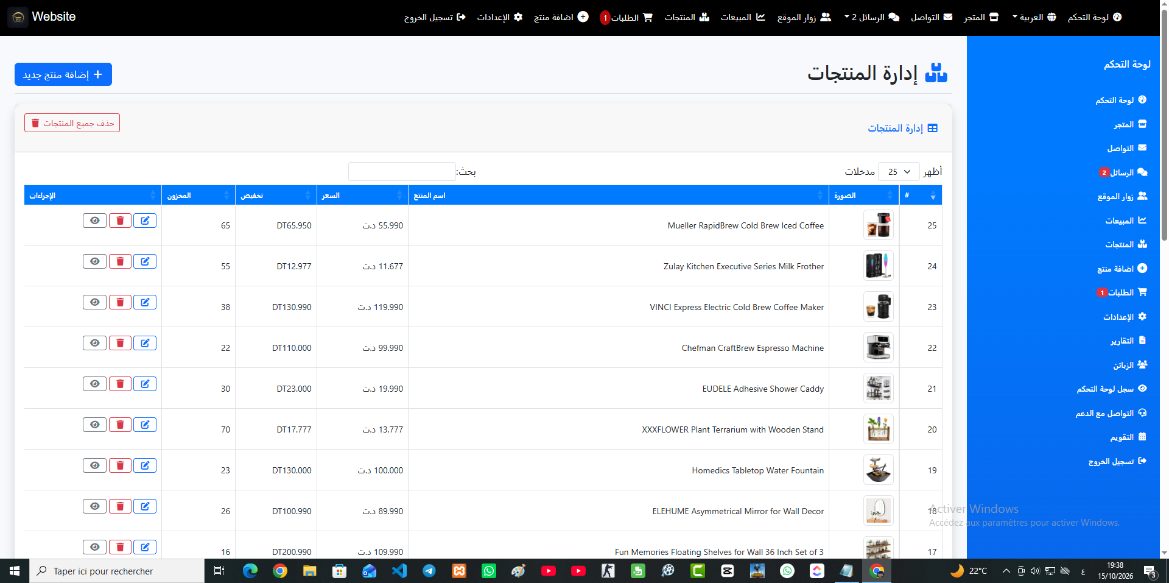This screenshot has width=1169, height=583.
Task: Open المبيعات in the top navbar
Action: point(743,17)
